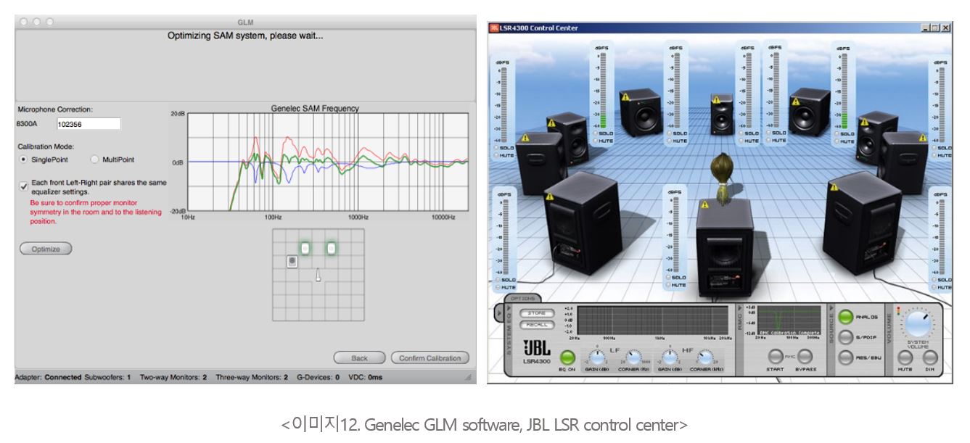Click the 'Two-way Monitors: 2' status text
970x443 pixels.
click(173, 378)
